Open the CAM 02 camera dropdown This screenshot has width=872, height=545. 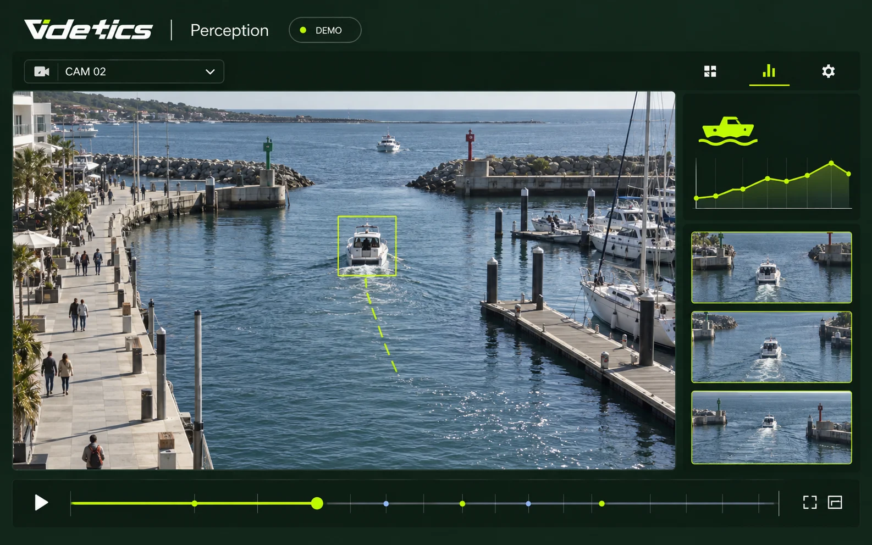click(124, 71)
